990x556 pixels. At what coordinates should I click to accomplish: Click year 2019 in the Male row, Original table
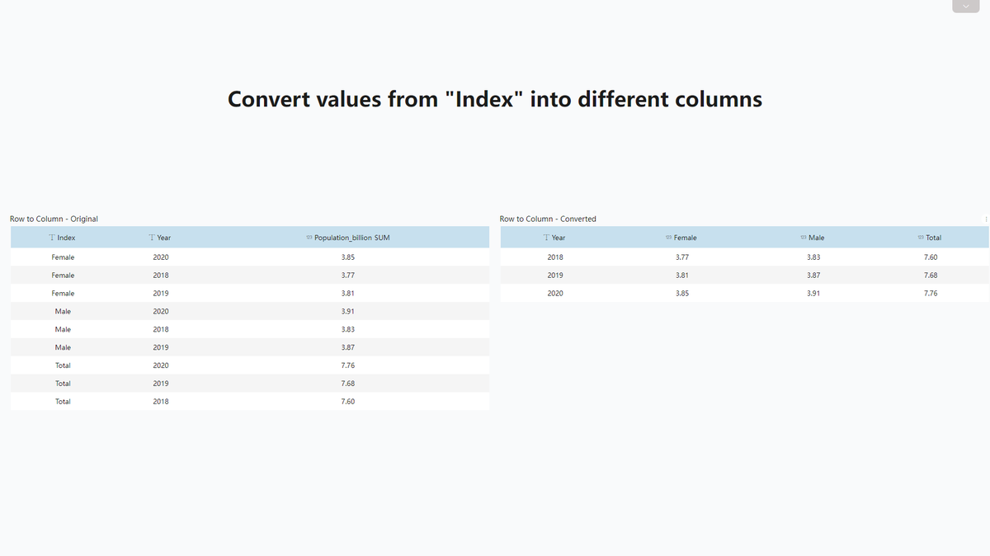coord(161,348)
